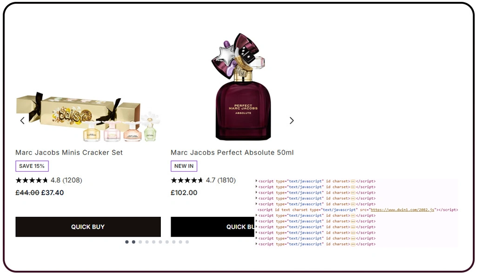This screenshot has height=274, width=477.
Task: Click Quick Buy for Perfect Absolute 50ml
Action: 212,227
